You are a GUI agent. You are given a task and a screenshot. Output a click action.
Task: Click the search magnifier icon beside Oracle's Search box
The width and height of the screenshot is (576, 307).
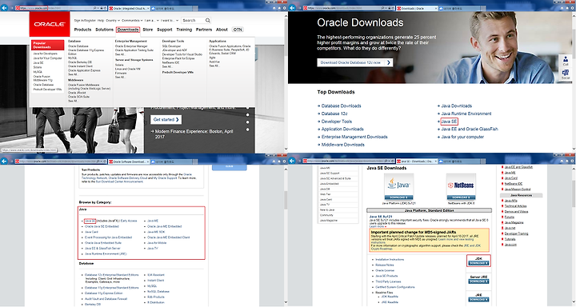click(207, 21)
